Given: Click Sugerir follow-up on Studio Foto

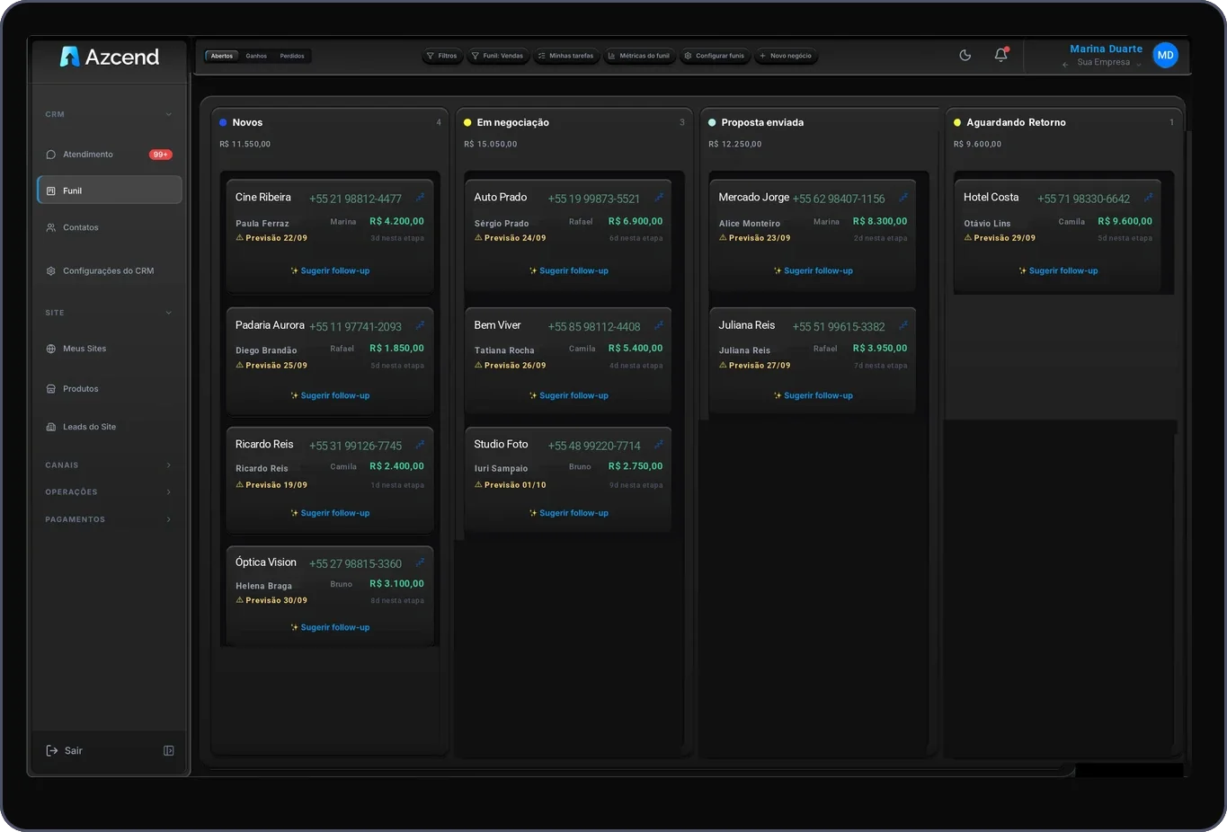Looking at the screenshot, I should 568,513.
